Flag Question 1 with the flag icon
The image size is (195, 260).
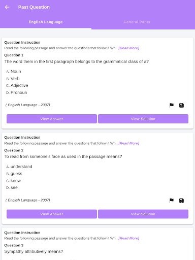pyautogui.click(x=172, y=105)
